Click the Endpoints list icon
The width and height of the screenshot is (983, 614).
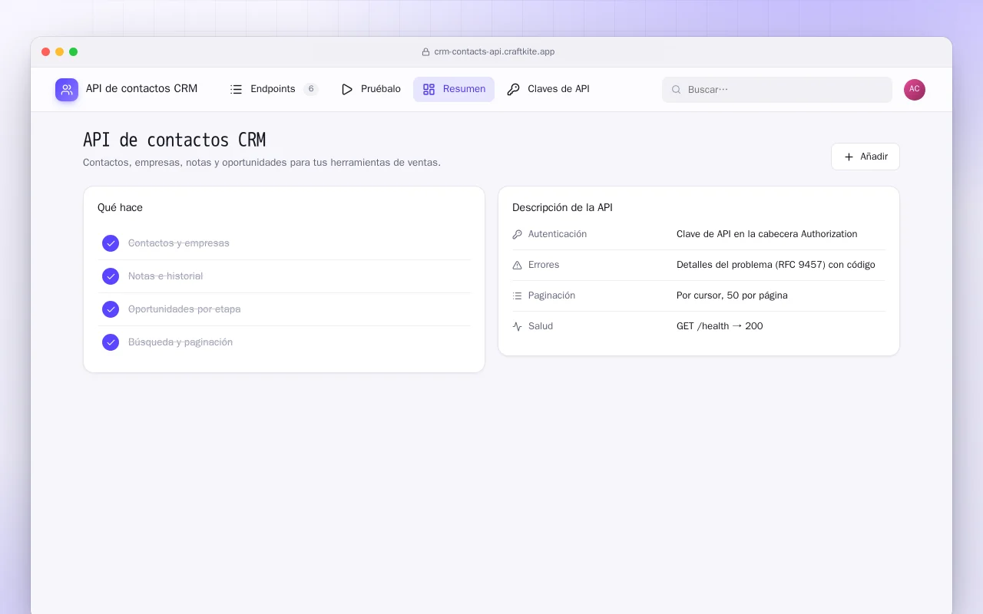click(237, 89)
